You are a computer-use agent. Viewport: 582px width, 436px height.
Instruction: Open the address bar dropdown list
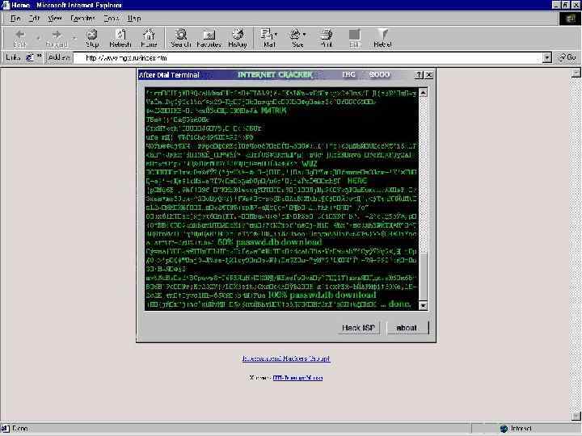coord(547,57)
